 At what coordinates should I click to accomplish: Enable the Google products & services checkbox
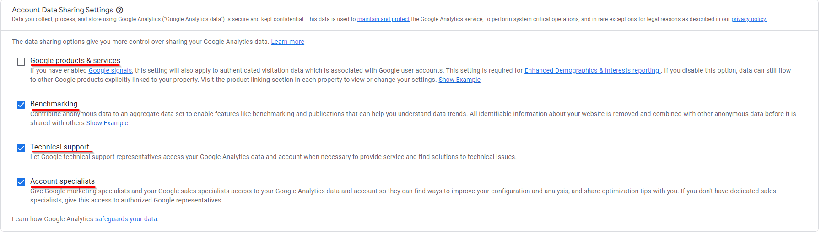(x=21, y=62)
